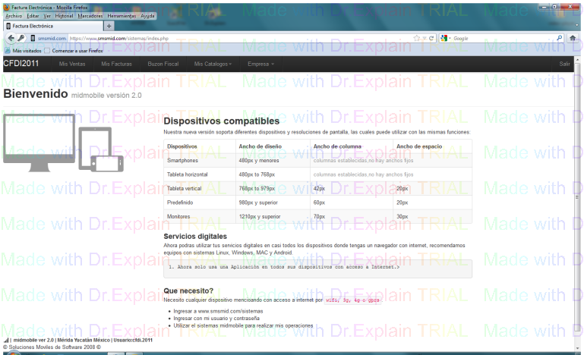Click in the Google search box
This screenshot has width=584, height=355.
pos(504,39)
